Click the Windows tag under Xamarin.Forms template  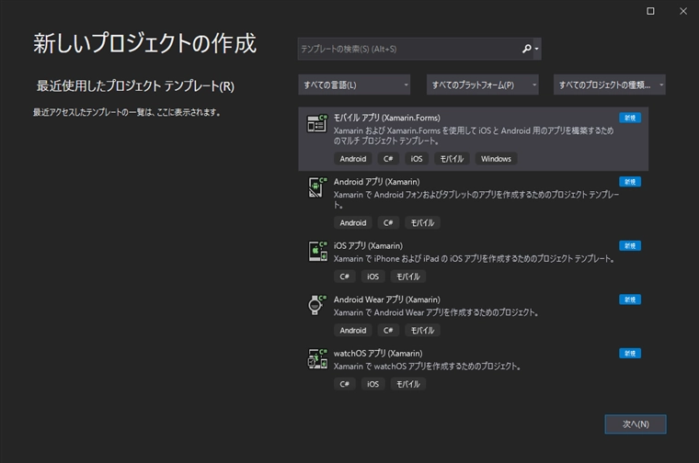click(x=496, y=159)
